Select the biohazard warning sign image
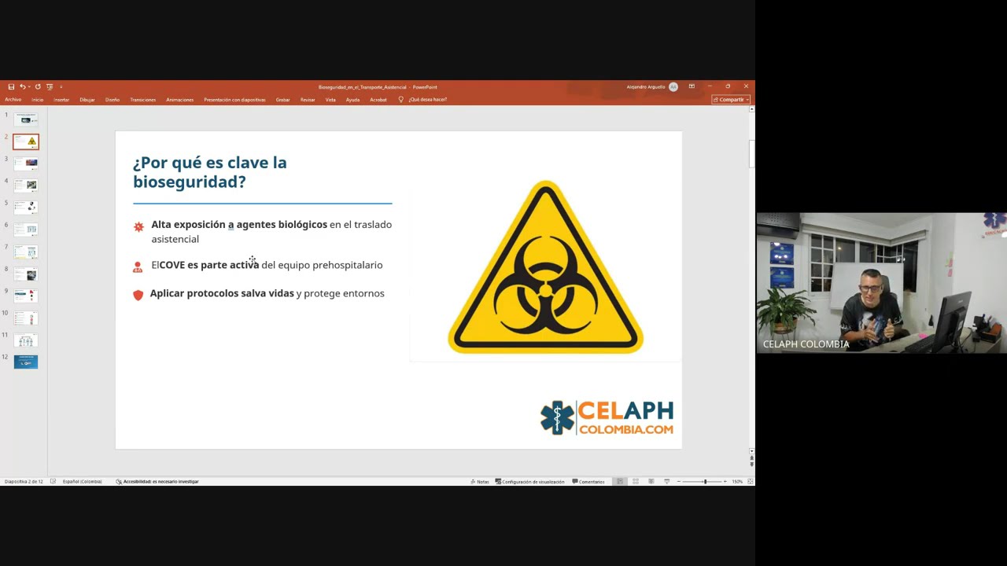This screenshot has height=566, width=1007. coord(545,267)
